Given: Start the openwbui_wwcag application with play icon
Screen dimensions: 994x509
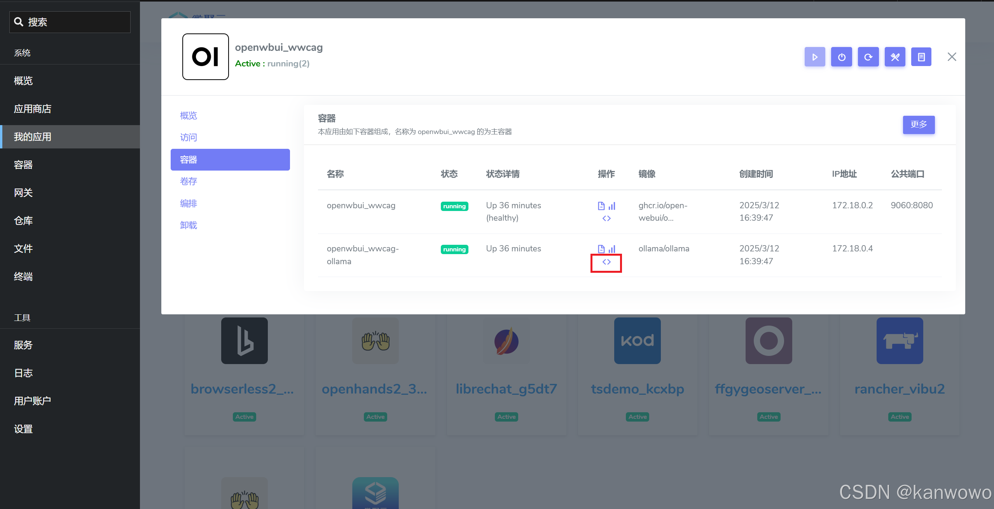Looking at the screenshot, I should [814, 57].
